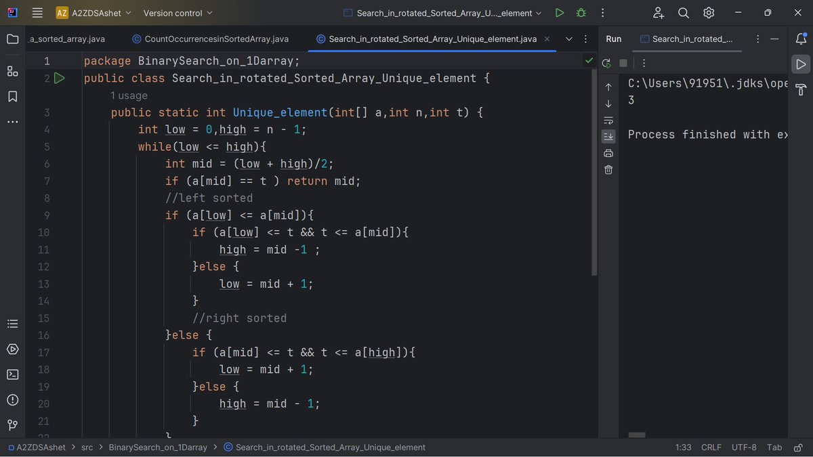
Task: Open notifications with the bell icon
Action: click(x=802, y=39)
